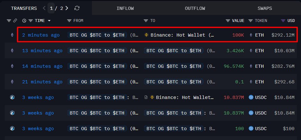The height and width of the screenshot is (140, 301).
Task: Click the Arbitrum chain icon on the 100 USDC row
Action: click(12, 129)
